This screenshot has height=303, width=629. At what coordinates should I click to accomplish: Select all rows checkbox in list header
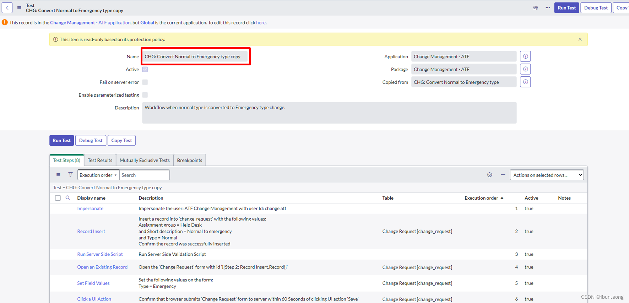tap(58, 198)
